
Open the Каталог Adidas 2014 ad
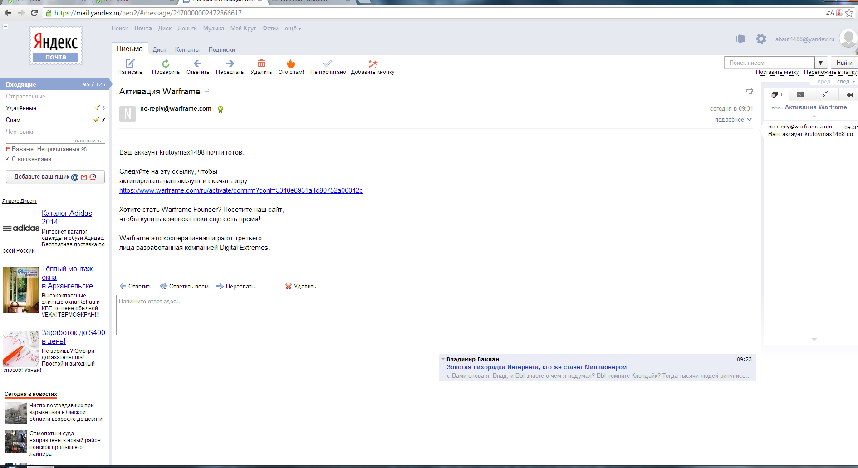click(67, 218)
